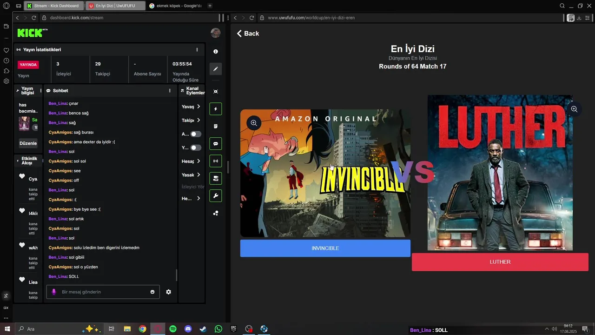Toggle the lightning bolt widget in Kick sidebar
Screen dimensions: 595x335
[216, 109]
